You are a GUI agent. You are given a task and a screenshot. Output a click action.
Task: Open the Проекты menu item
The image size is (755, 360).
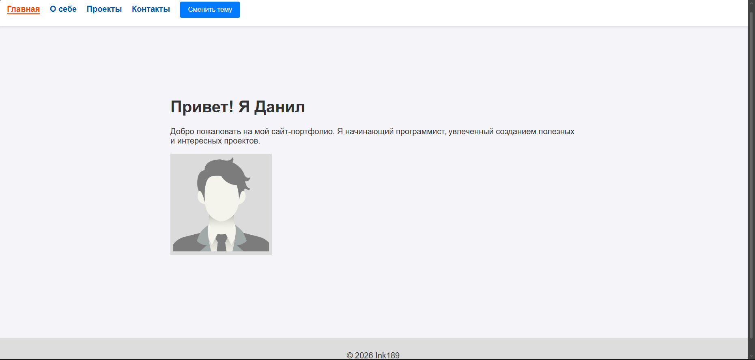coord(104,9)
